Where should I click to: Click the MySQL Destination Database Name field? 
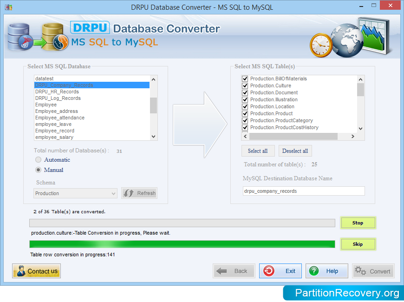pos(303,191)
